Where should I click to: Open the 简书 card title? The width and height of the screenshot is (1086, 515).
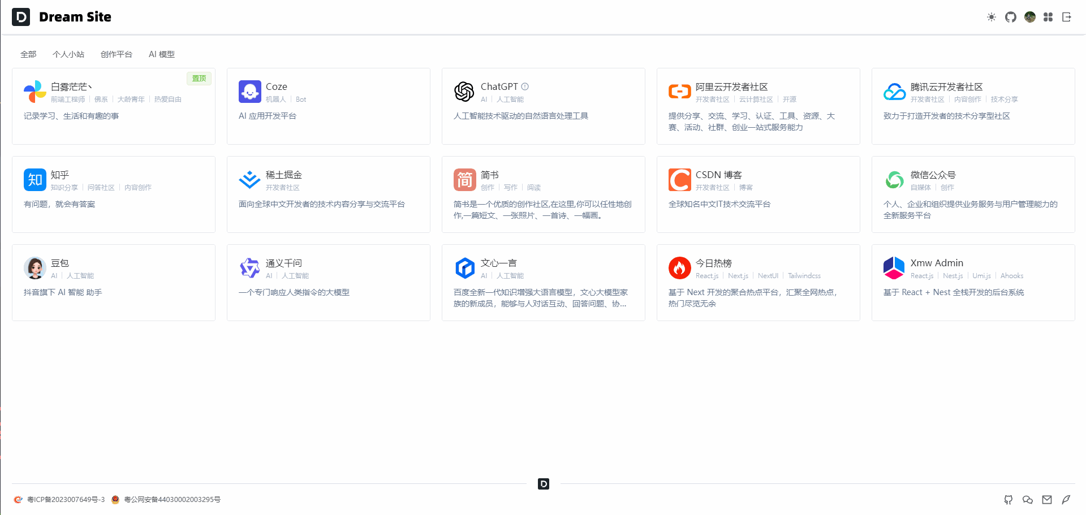click(x=490, y=175)
